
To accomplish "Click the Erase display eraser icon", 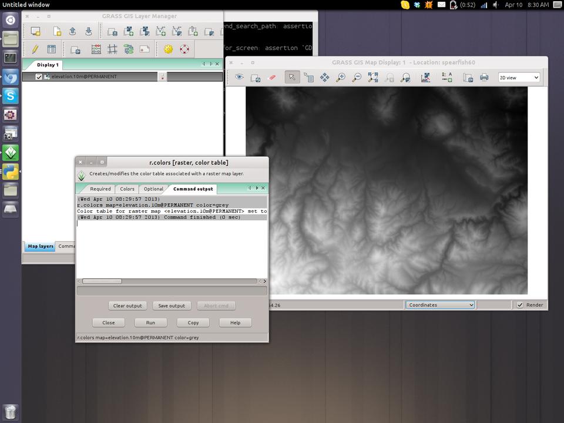I will [x=271, y=78].
